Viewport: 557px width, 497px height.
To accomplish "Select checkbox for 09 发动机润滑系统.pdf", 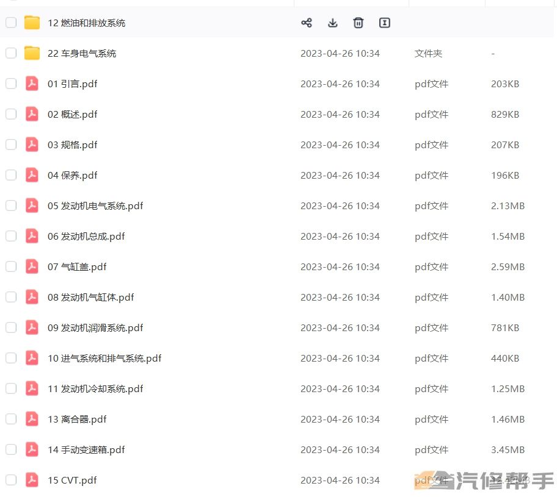I will tap(11, 328).
